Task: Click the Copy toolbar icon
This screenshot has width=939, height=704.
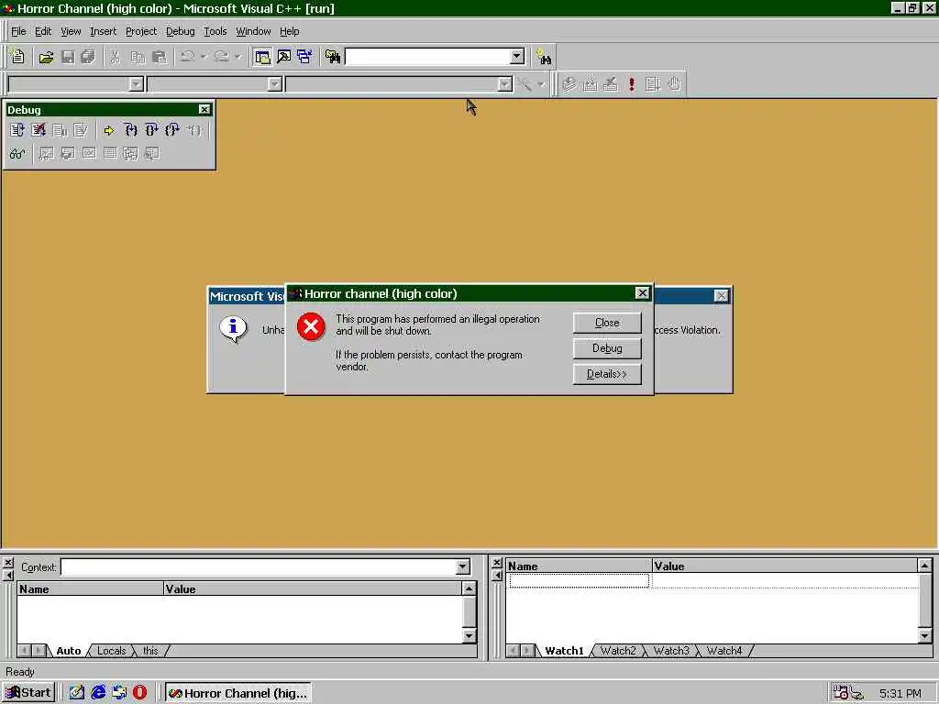Action: [x=138, y=57]
